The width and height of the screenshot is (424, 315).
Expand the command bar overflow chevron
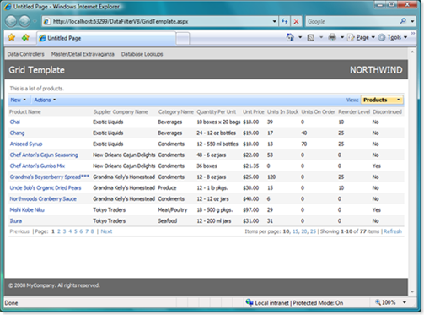point(413,34)
